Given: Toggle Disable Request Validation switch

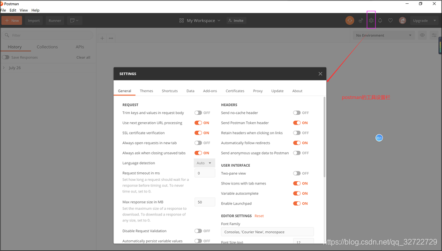Looking at the screenshot, I should [198, 231].
